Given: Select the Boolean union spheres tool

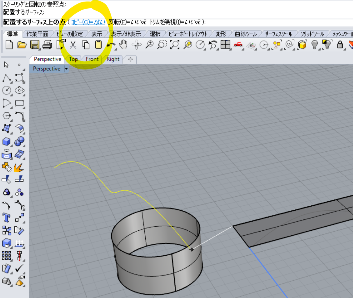Looking at the screenshot, I should pos(19,141).
